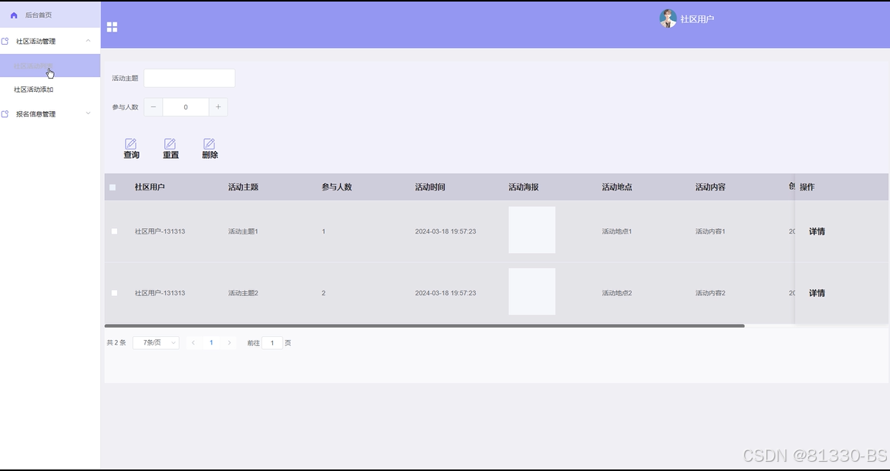Go to next page arrow
This screenshot has width=890, height=471.
point(229,343)
